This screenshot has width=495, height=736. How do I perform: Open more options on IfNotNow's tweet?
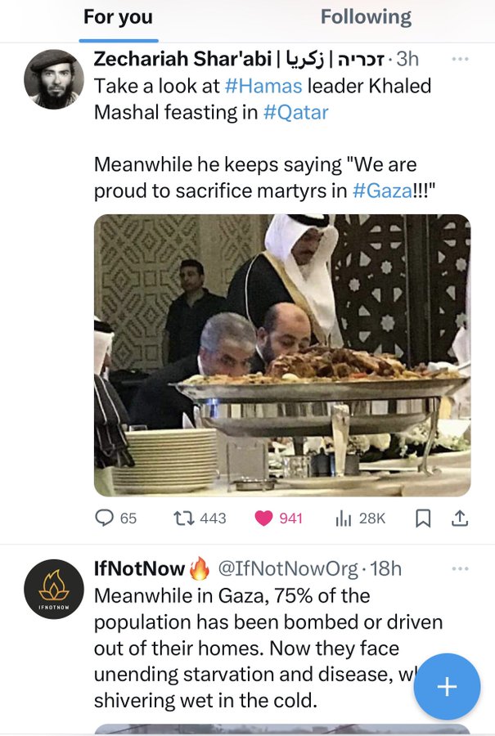pyautogui.click(x=460, y=568)
